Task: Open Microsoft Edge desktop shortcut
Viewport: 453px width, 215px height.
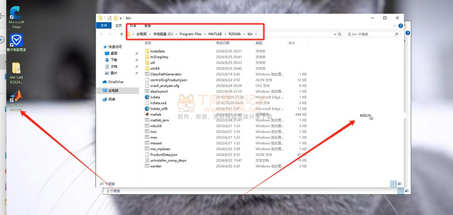Action: click(x=16, y=17)
